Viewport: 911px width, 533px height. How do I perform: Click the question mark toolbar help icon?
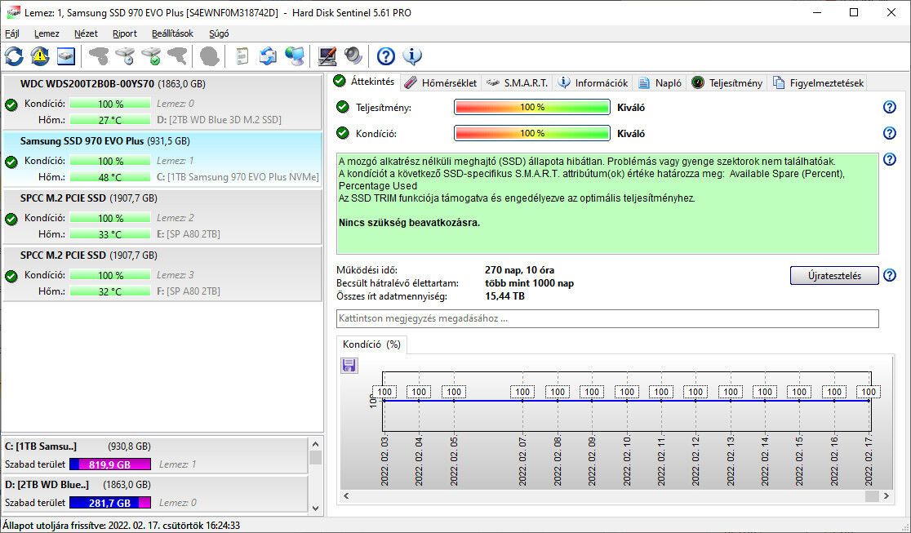(386, 56)
